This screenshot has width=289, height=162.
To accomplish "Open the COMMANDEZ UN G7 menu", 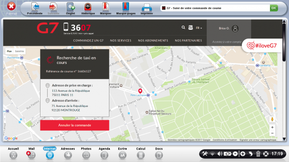I will (x=88, y=40).
